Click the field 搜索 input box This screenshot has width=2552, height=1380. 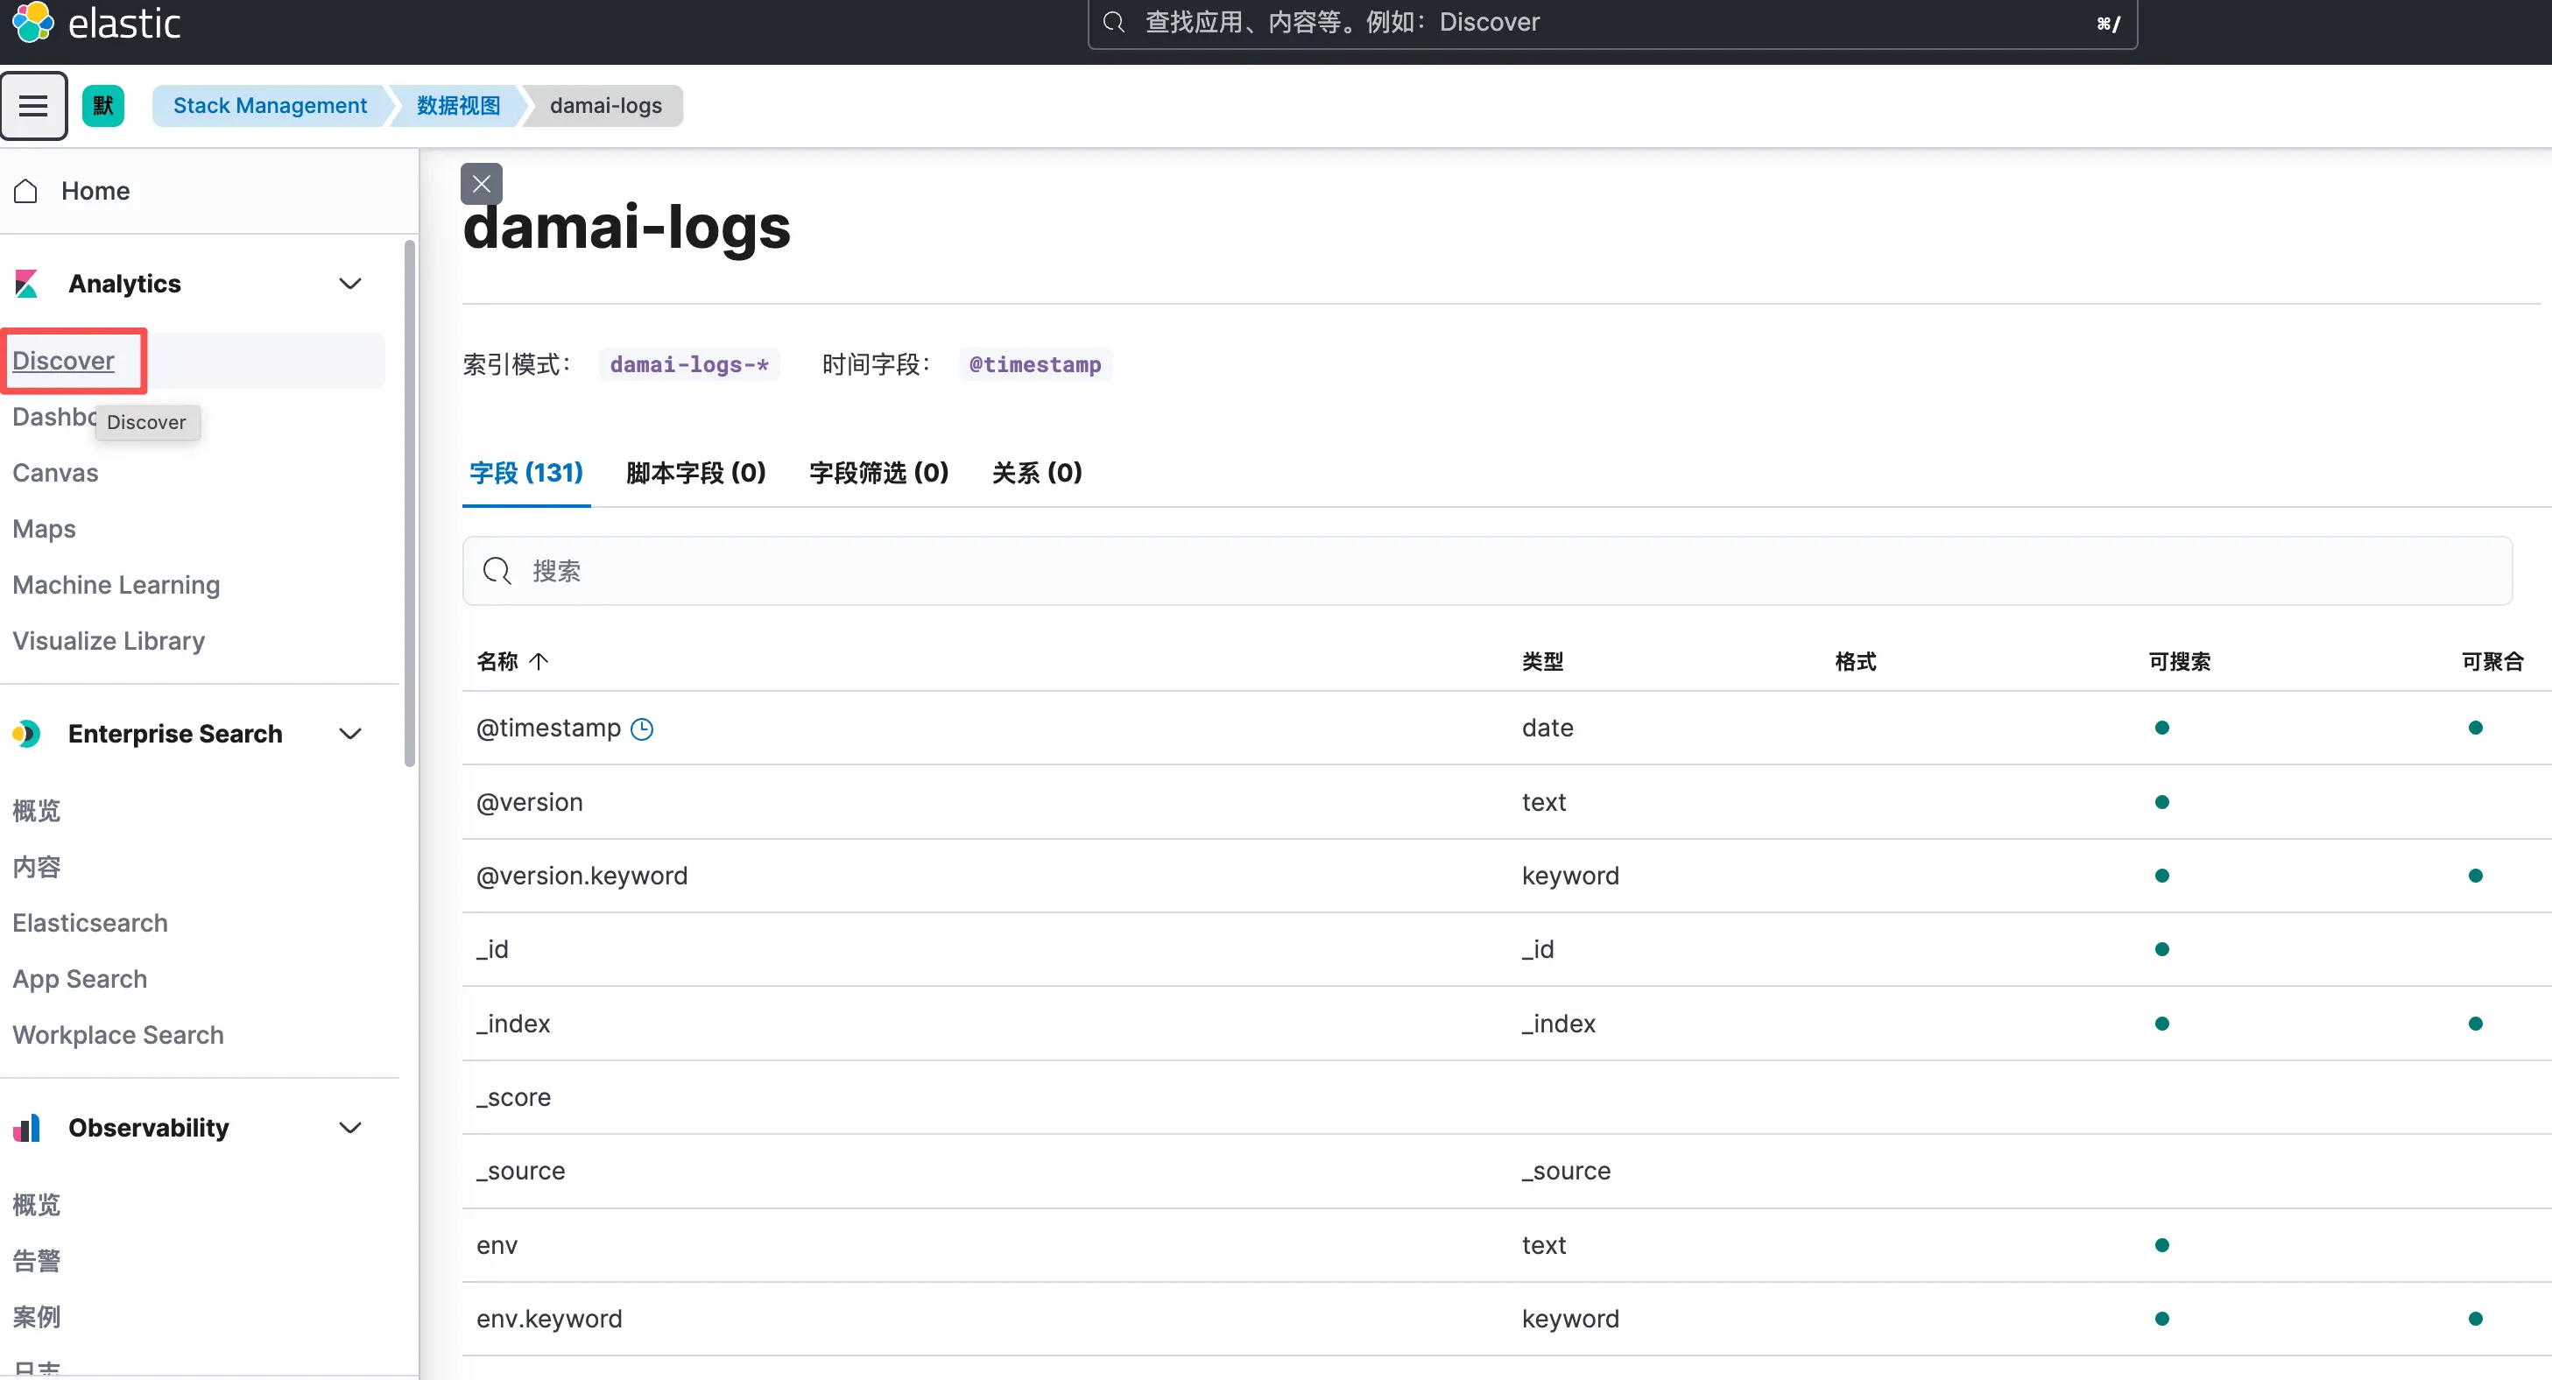[1486, 571]
